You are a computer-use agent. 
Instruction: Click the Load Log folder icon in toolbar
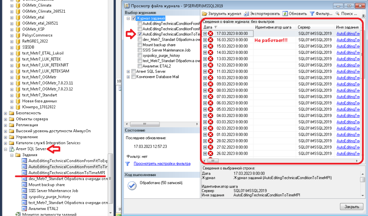coord(204,14)
